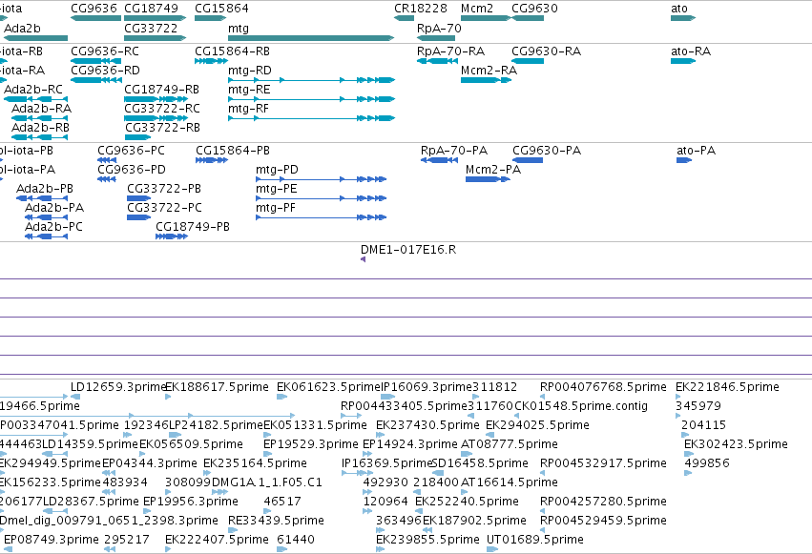Click protein RpA-70-PA

tap(439, 160)
